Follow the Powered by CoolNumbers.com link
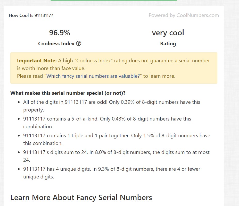Screen dimensions: 239x206 click(x=184, y=15)
